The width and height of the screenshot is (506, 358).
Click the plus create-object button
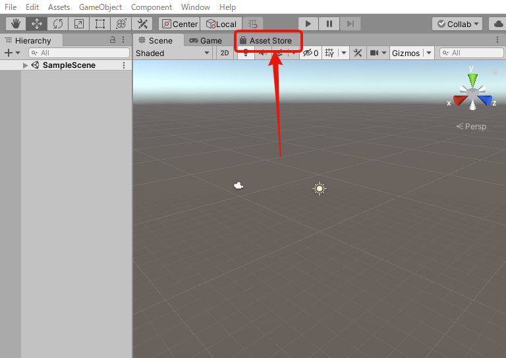pyautogui.click(x=9, y=53)
